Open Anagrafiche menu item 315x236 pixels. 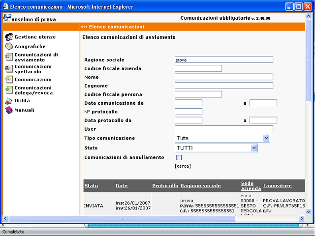point(30,46)
